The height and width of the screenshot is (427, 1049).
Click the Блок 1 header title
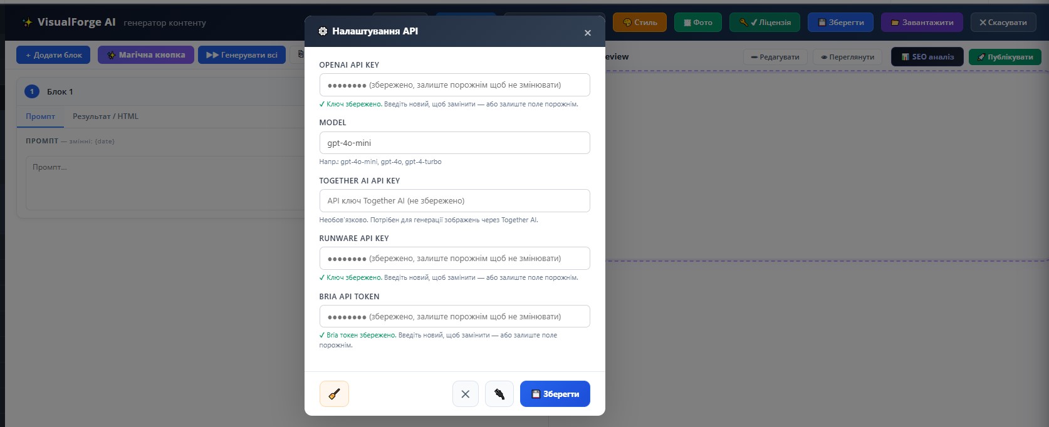60,92
